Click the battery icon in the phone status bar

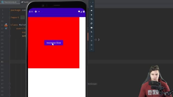tap(84, 12)
